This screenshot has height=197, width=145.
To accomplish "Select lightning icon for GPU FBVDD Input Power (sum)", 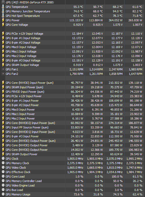I will 3,92.
